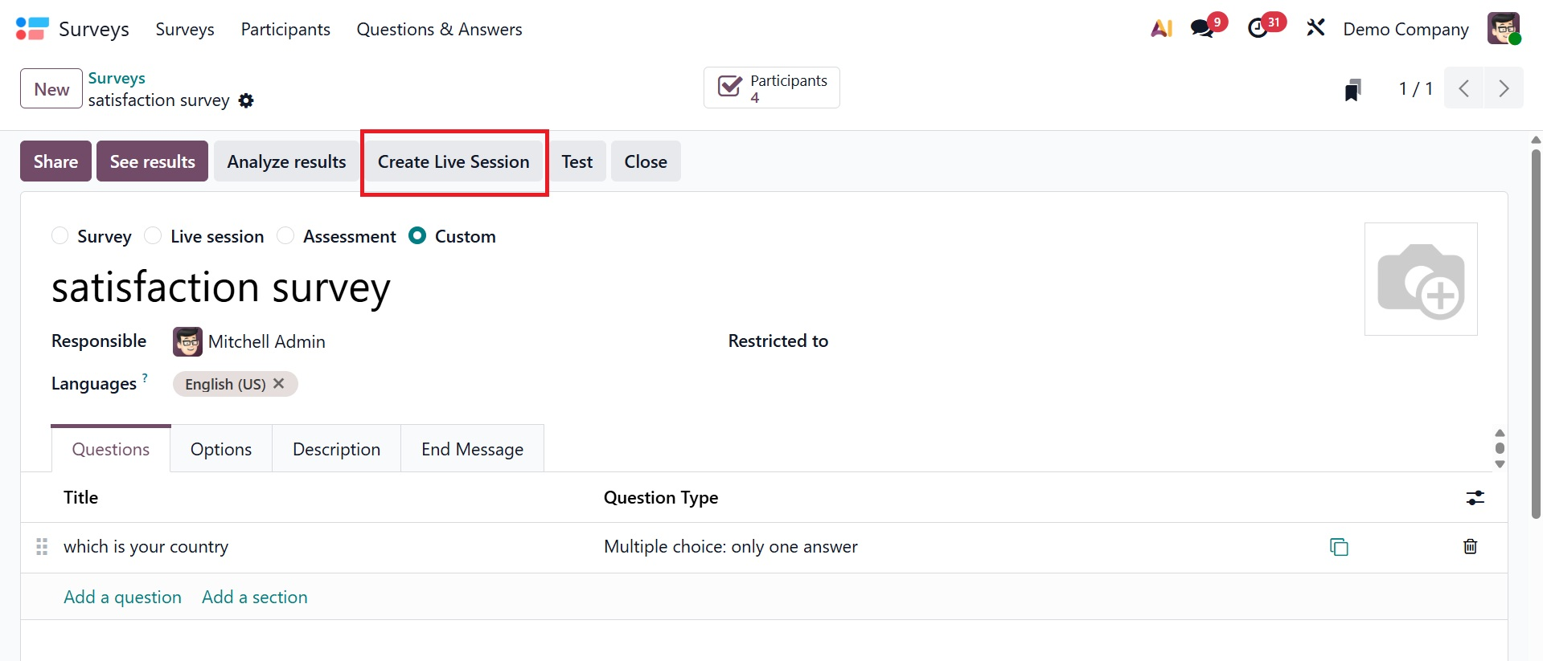Open the column settings adjust dropdown

click(x=1475, y=498)
